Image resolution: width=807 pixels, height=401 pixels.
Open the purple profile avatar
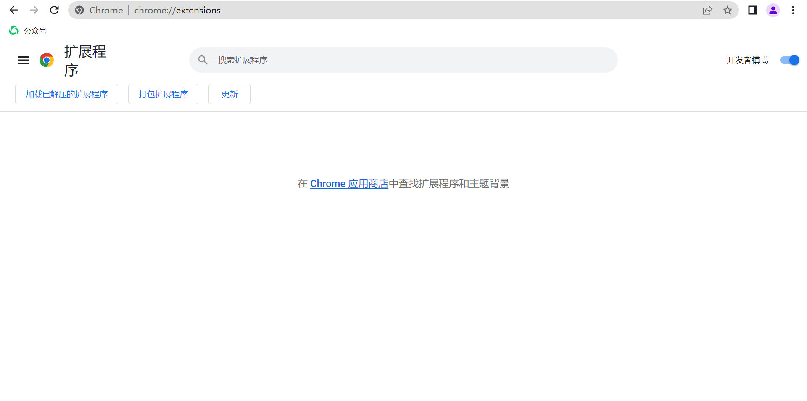pos(773,10)
